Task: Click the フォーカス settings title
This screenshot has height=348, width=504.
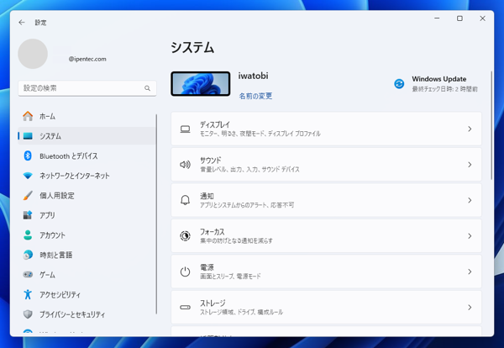Action: click(x=213, y=231)
